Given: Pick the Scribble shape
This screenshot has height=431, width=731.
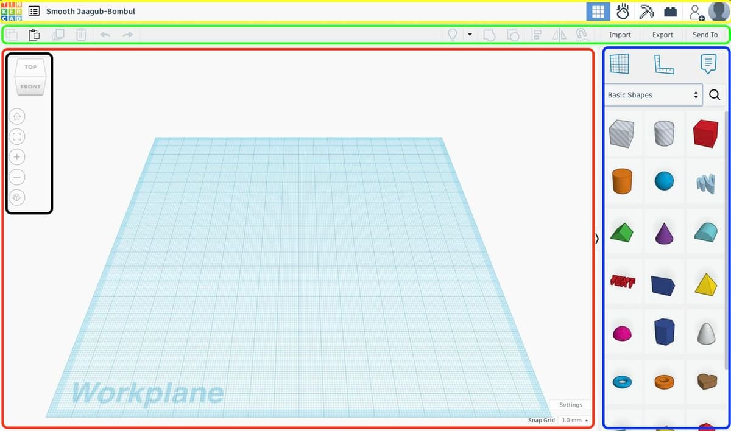Looking at the screenshot, I should coord(705,182).
